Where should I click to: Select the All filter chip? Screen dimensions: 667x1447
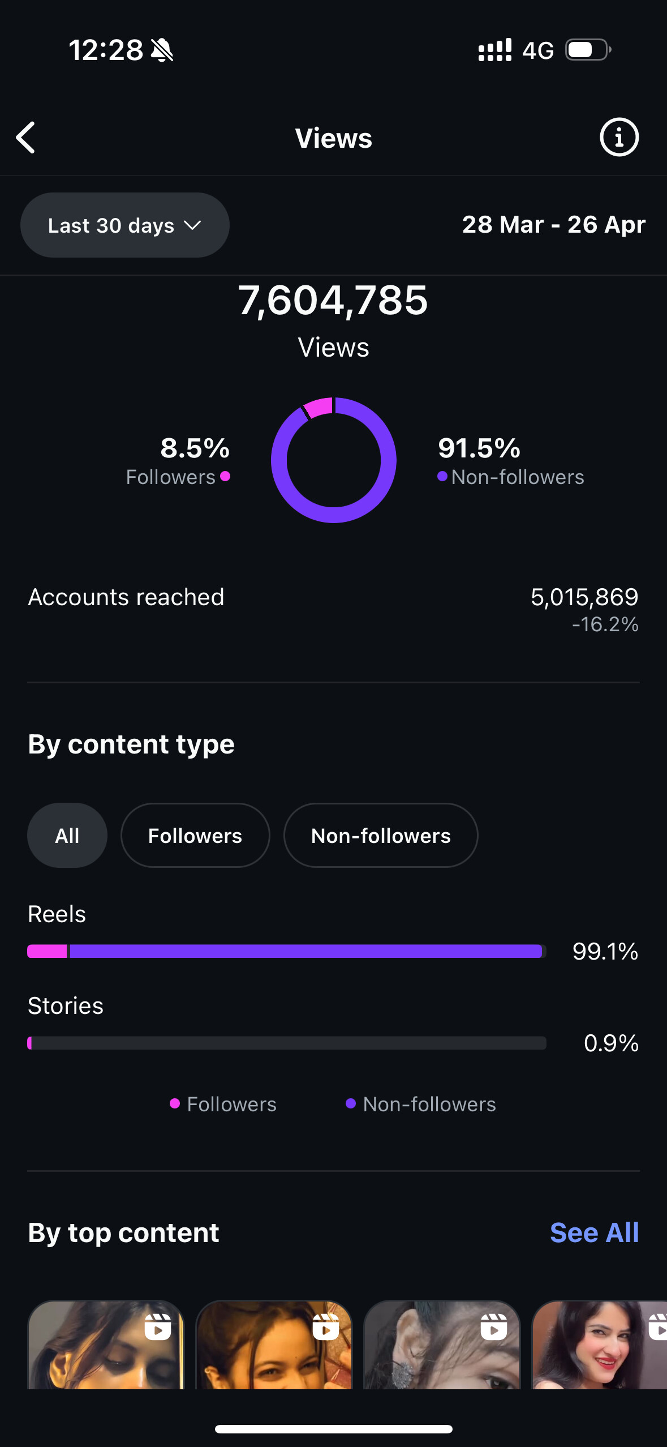[x=67, y=835]
